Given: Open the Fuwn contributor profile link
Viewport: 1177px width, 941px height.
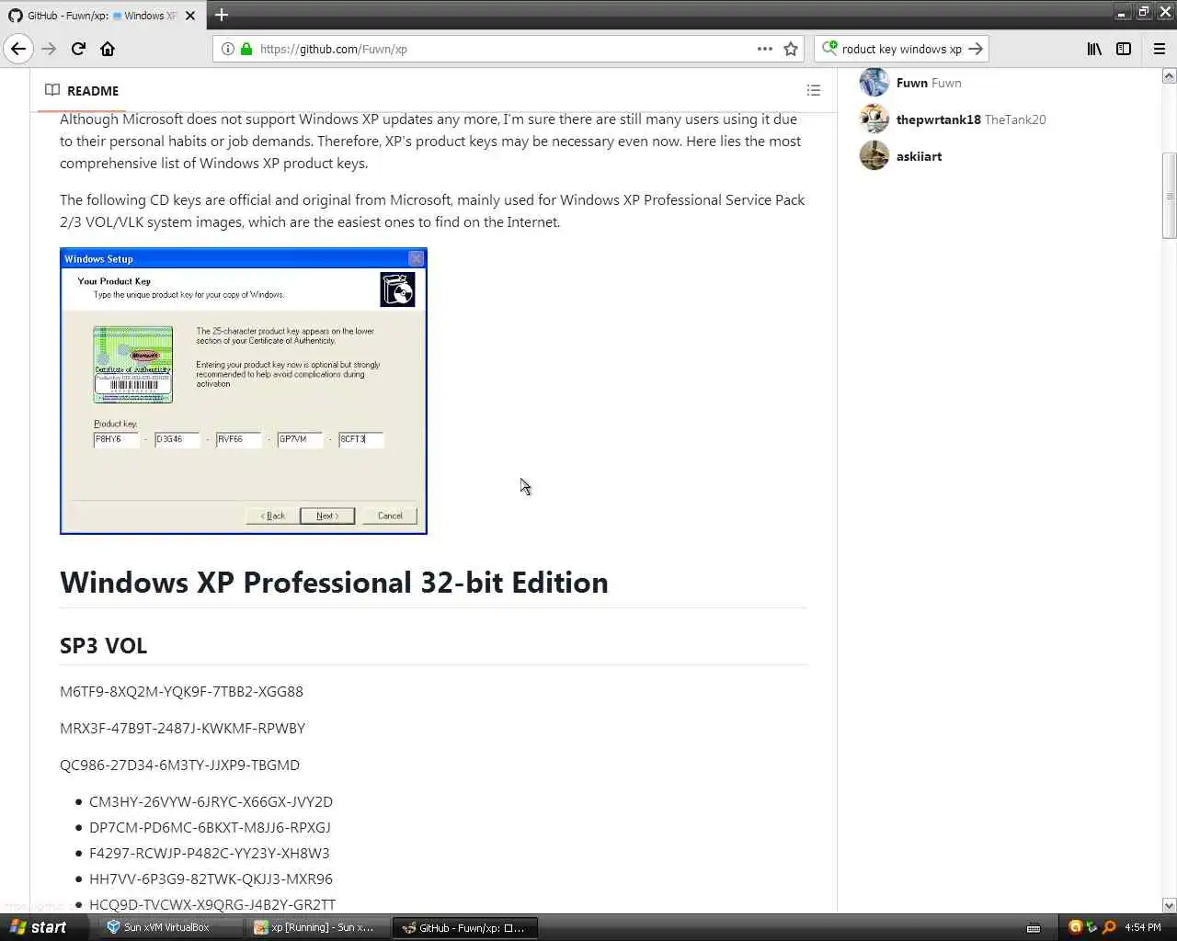Looking at the screenshot, I should pos(929,83).
